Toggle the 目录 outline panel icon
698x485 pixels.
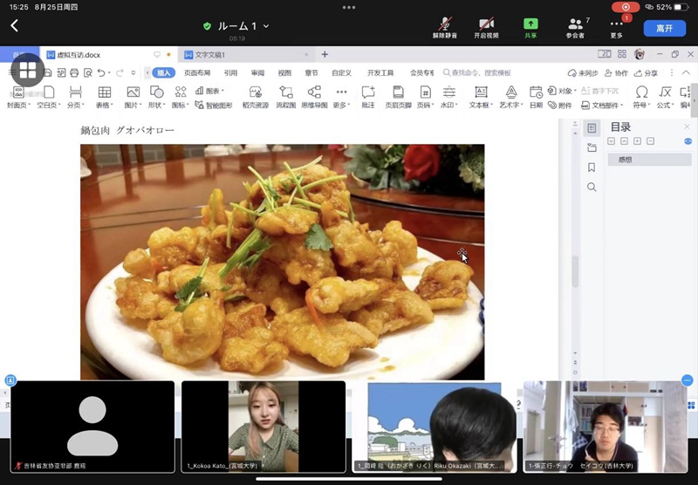point(592,128)
